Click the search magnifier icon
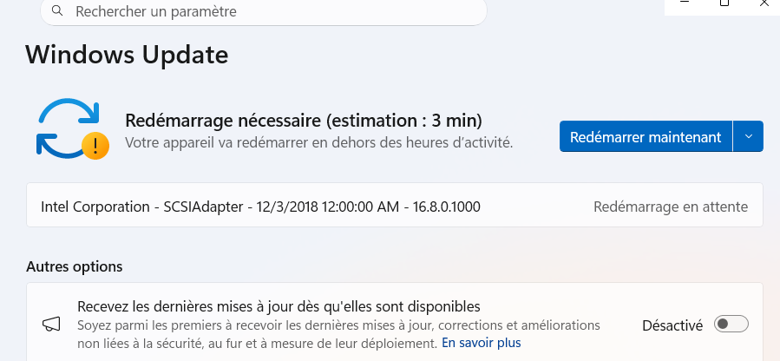 (x=57, y=12)
